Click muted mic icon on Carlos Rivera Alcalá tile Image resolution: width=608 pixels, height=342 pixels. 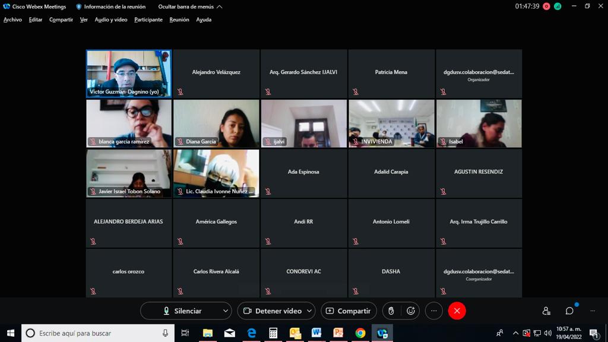(180, 291)
